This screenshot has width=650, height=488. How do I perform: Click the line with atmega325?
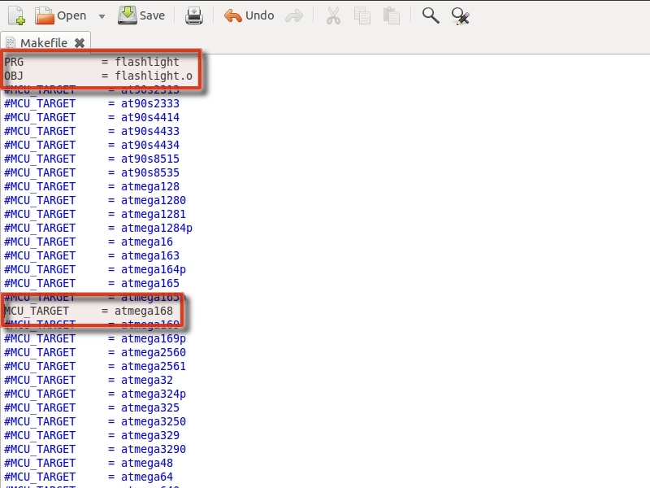92,407
